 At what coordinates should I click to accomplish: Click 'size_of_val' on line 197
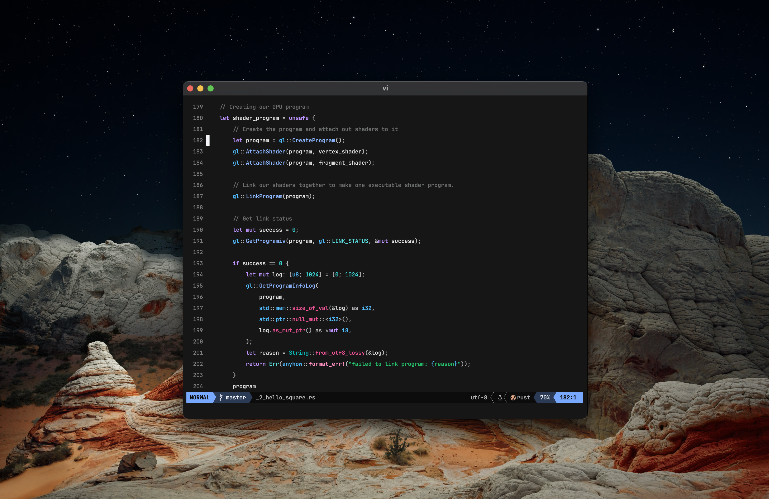(310, 308)
